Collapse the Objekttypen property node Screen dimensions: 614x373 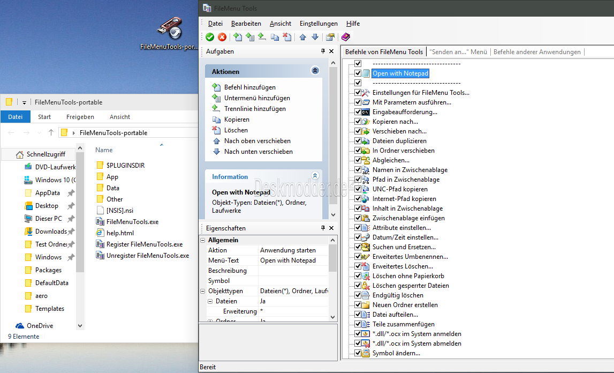point(202,291)
